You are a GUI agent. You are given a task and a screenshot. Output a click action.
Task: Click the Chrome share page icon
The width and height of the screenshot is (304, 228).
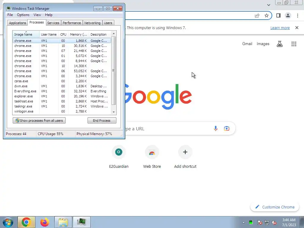coord(257,15)
